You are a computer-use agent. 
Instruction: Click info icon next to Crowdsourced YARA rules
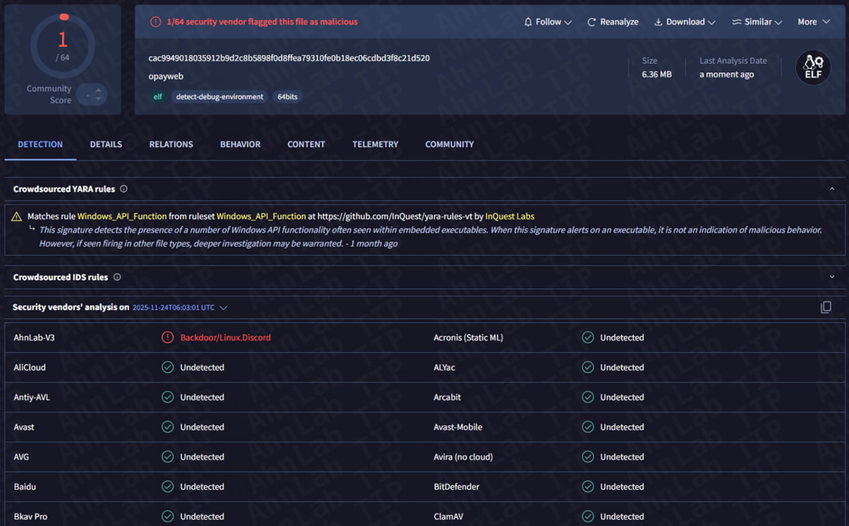[124, 189]
